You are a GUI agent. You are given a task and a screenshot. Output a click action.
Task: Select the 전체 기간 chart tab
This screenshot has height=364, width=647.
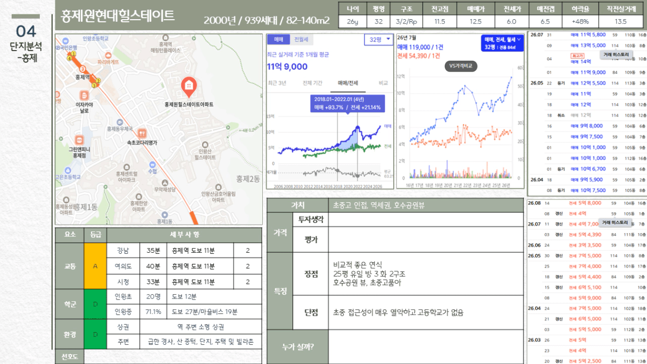click(312, 83)
